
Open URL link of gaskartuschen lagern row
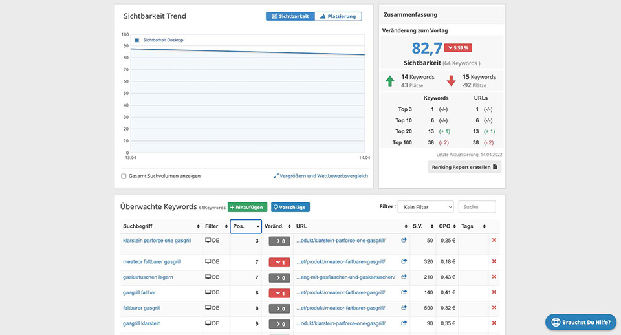(x=345, y=277)
